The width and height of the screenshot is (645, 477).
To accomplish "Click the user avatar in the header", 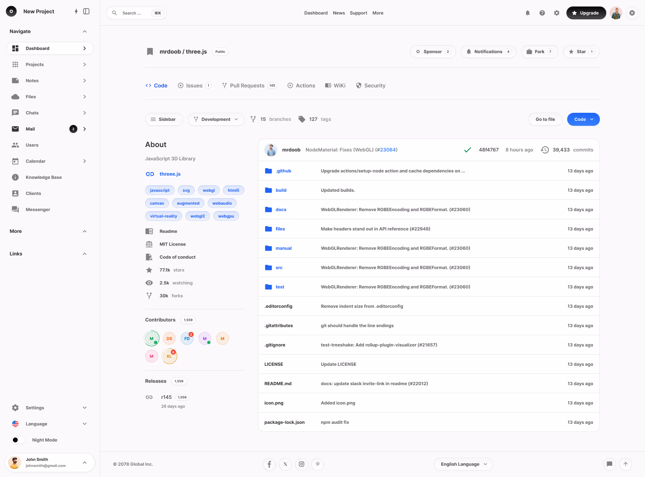I will pos(616,13).
